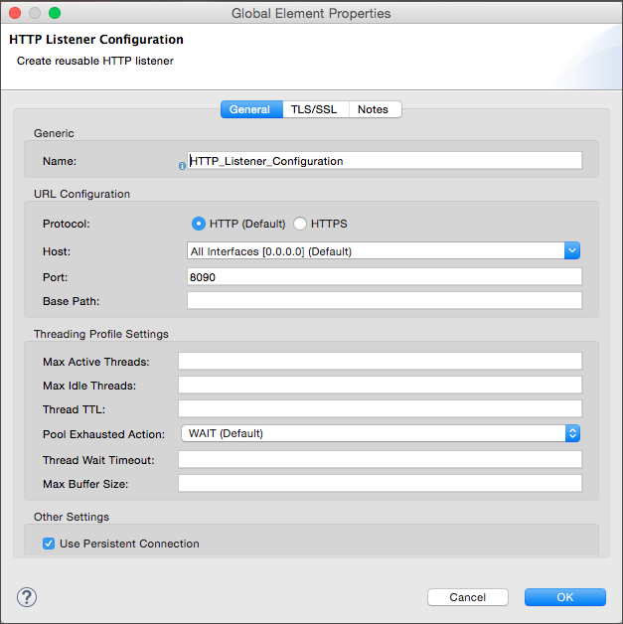Click into the Name text field
The image size is (623, 624).
(384, 161)
